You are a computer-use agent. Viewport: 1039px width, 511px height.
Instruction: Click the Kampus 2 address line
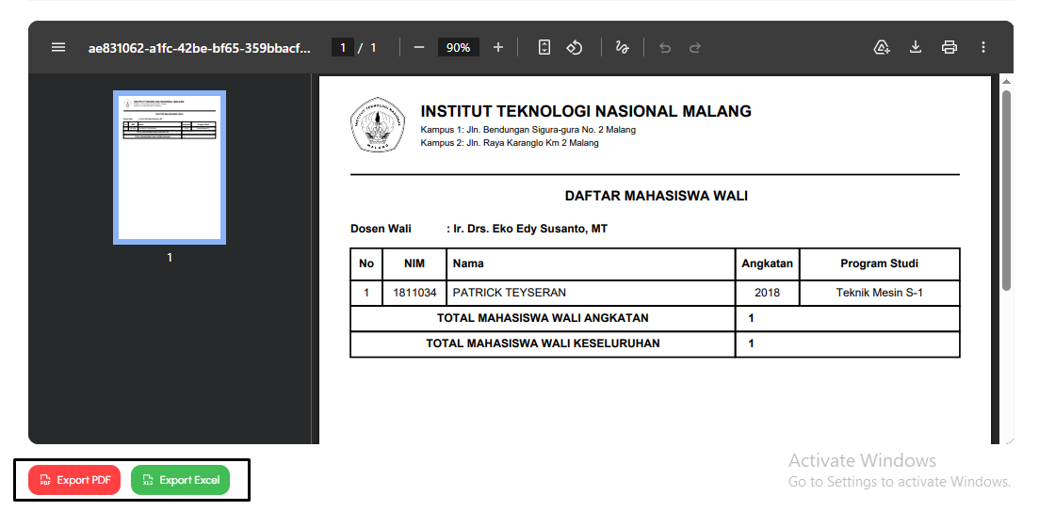510,143
